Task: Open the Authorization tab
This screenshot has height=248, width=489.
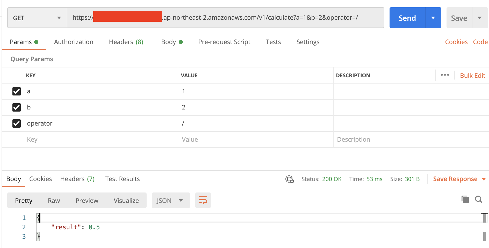Action: pos(74,42)
